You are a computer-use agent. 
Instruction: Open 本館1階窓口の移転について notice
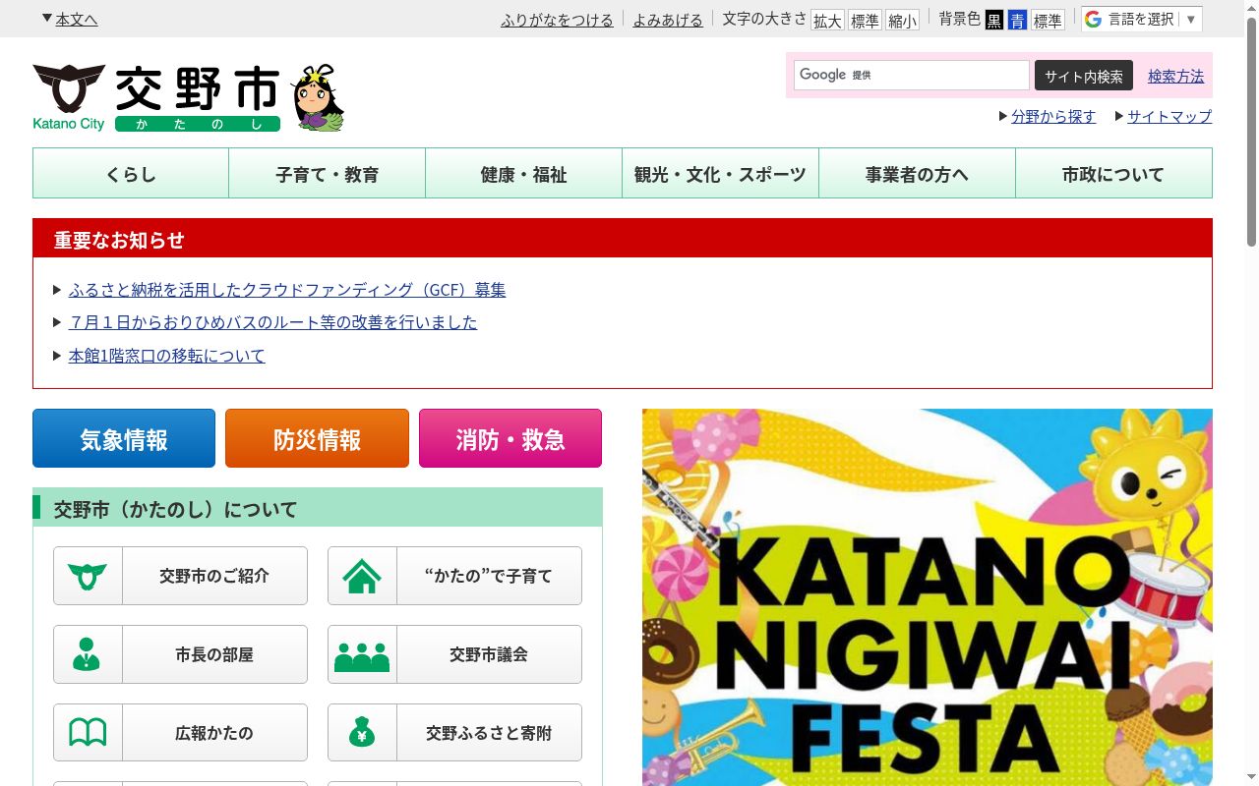click(x=167, y=356)
